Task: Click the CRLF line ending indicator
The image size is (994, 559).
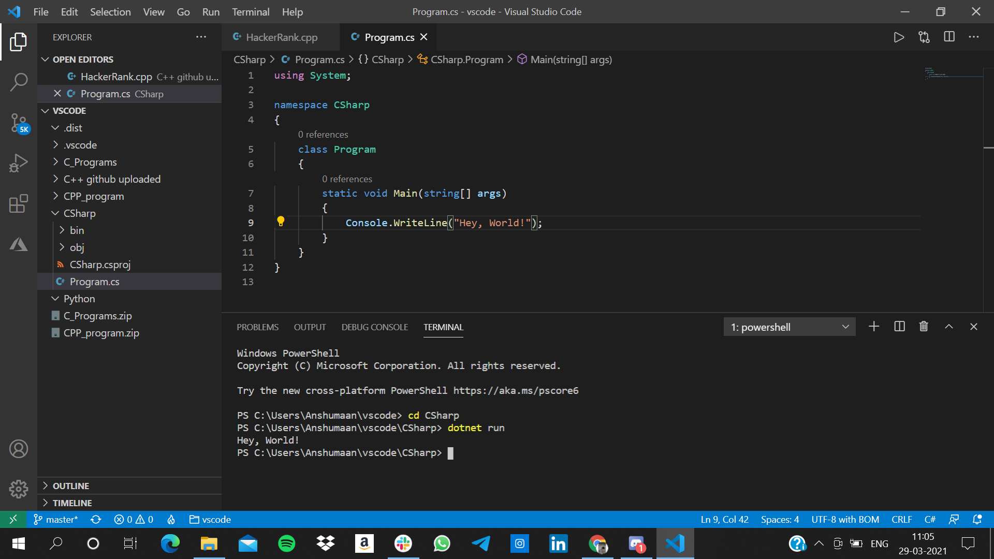Action: (x=901, y=519)
